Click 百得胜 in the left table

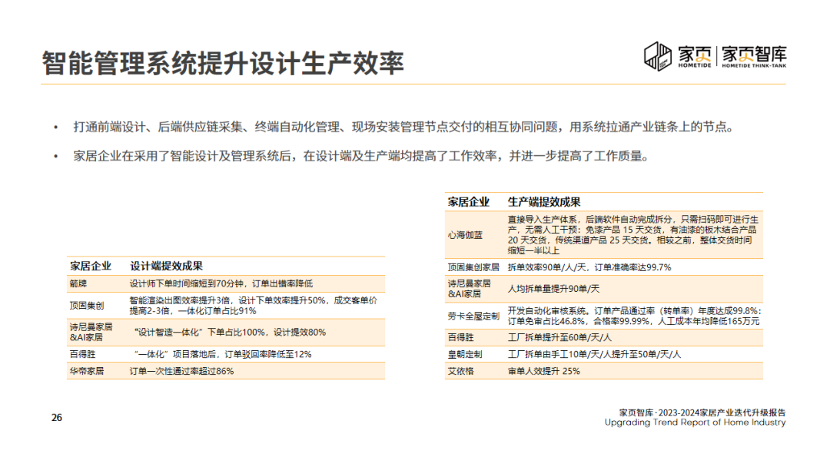(x=82, y=354)
